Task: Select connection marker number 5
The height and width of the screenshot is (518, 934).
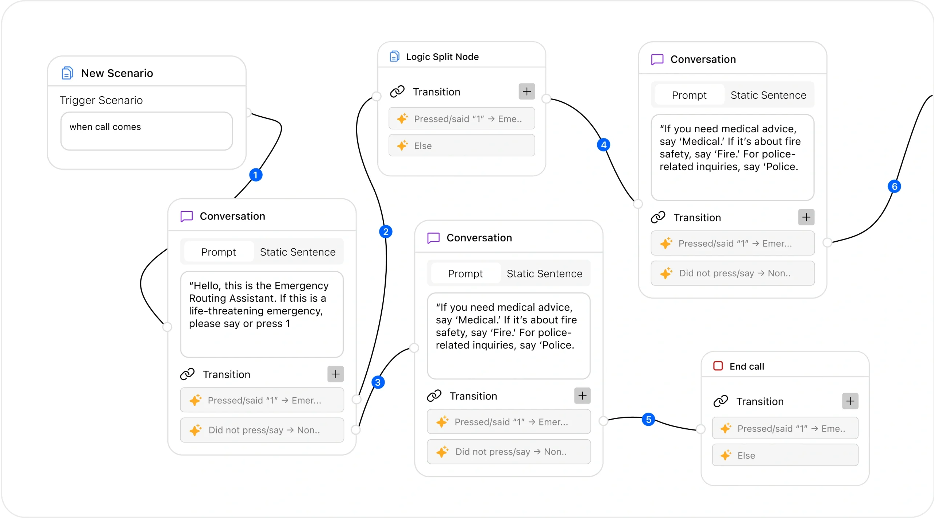Action: (x=648, y=420)
